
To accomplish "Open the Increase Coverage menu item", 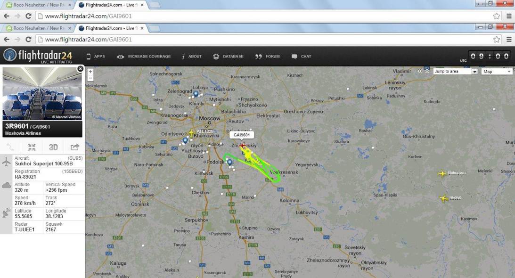I will pos(144,57).
